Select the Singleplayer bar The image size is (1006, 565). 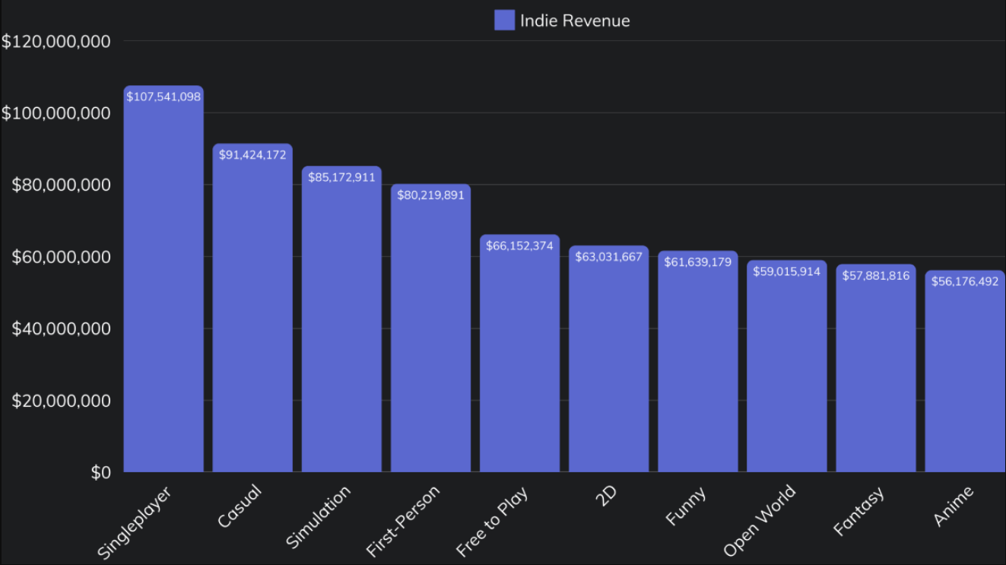(x=163, y=279)
